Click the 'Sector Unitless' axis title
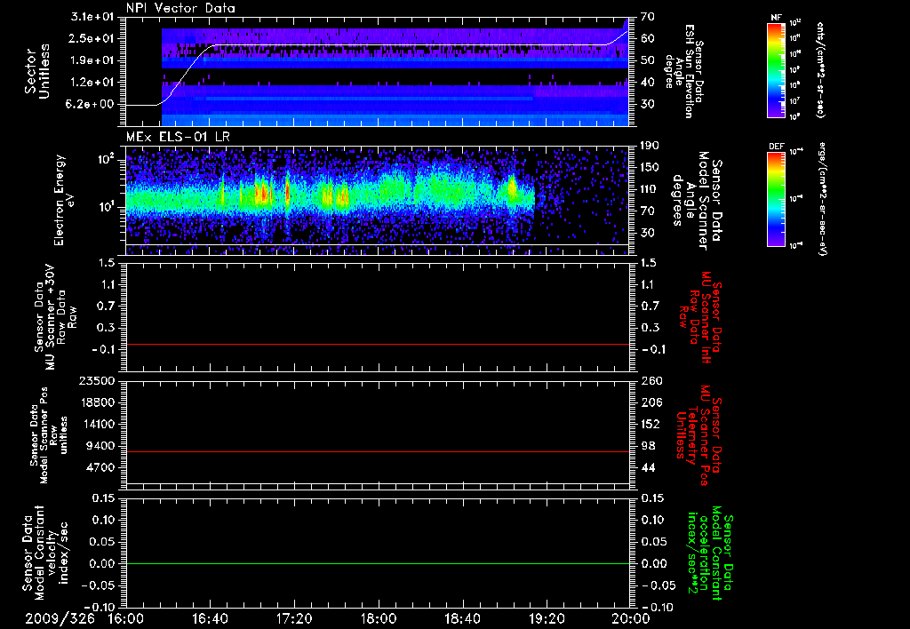Image resolution: width=910 pixels, height=629 pixels. 36,71
